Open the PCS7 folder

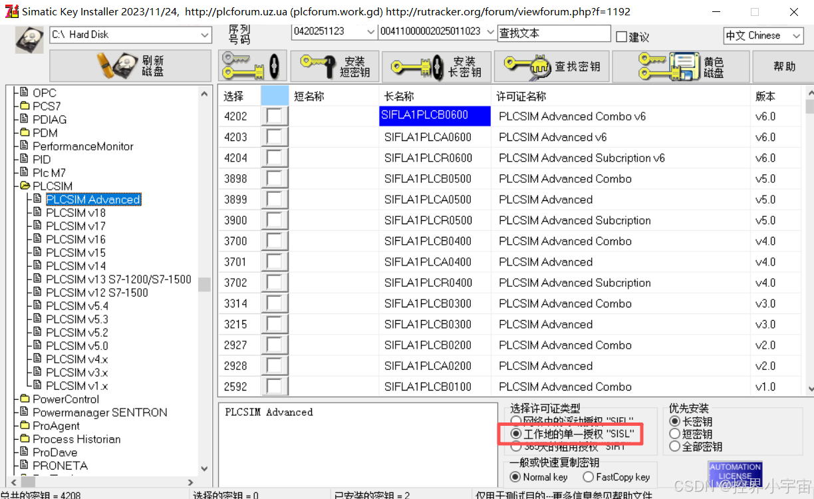click(47, 106)
